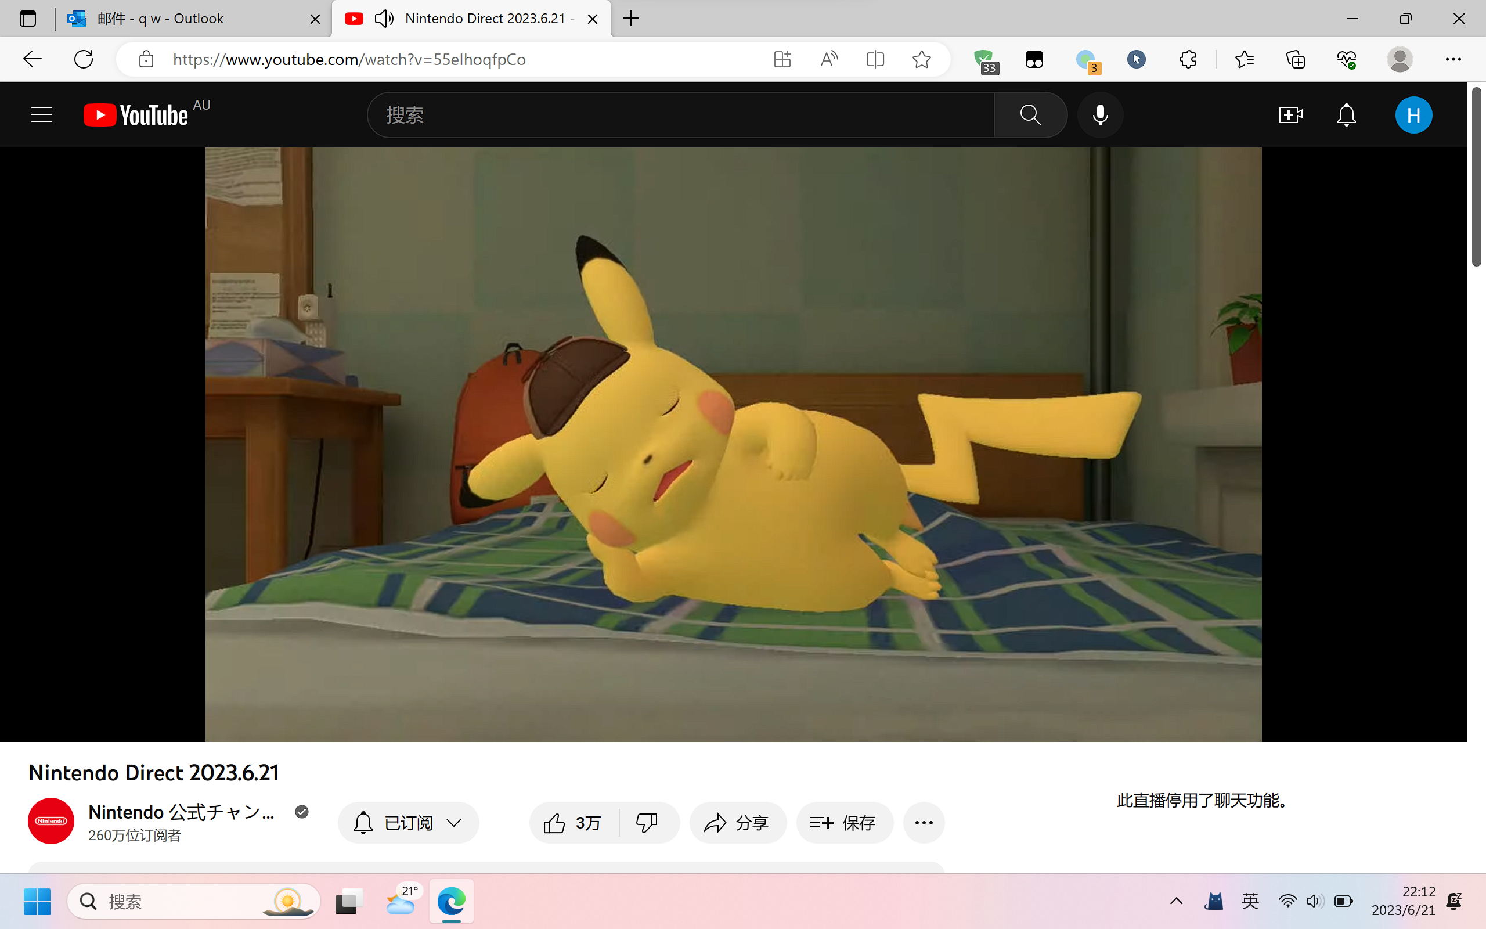1486x929 pixels.
Task: Click the browser address bar URL
Action: 349,59
